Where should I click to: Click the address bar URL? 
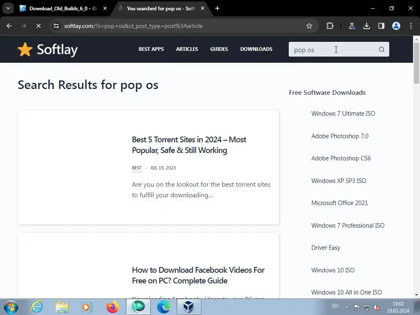[133, 26]
